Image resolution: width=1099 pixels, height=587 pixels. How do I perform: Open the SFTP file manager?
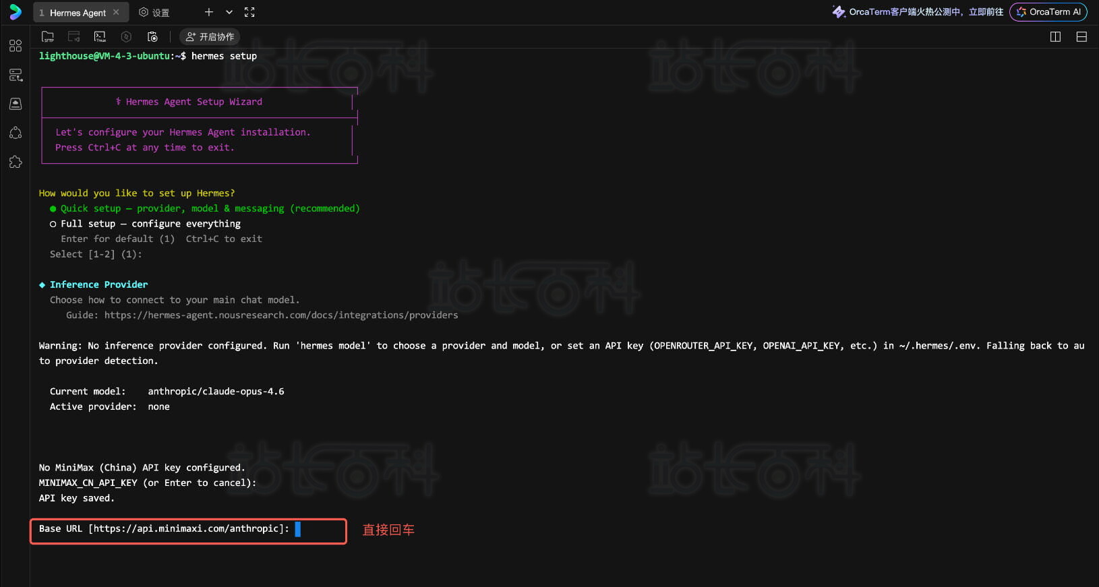(x=48, y=36)
